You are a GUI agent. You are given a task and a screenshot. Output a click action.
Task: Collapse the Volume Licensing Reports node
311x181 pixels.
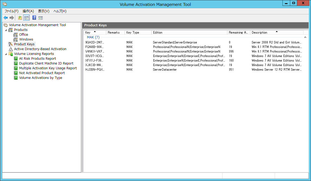point(6,54)
